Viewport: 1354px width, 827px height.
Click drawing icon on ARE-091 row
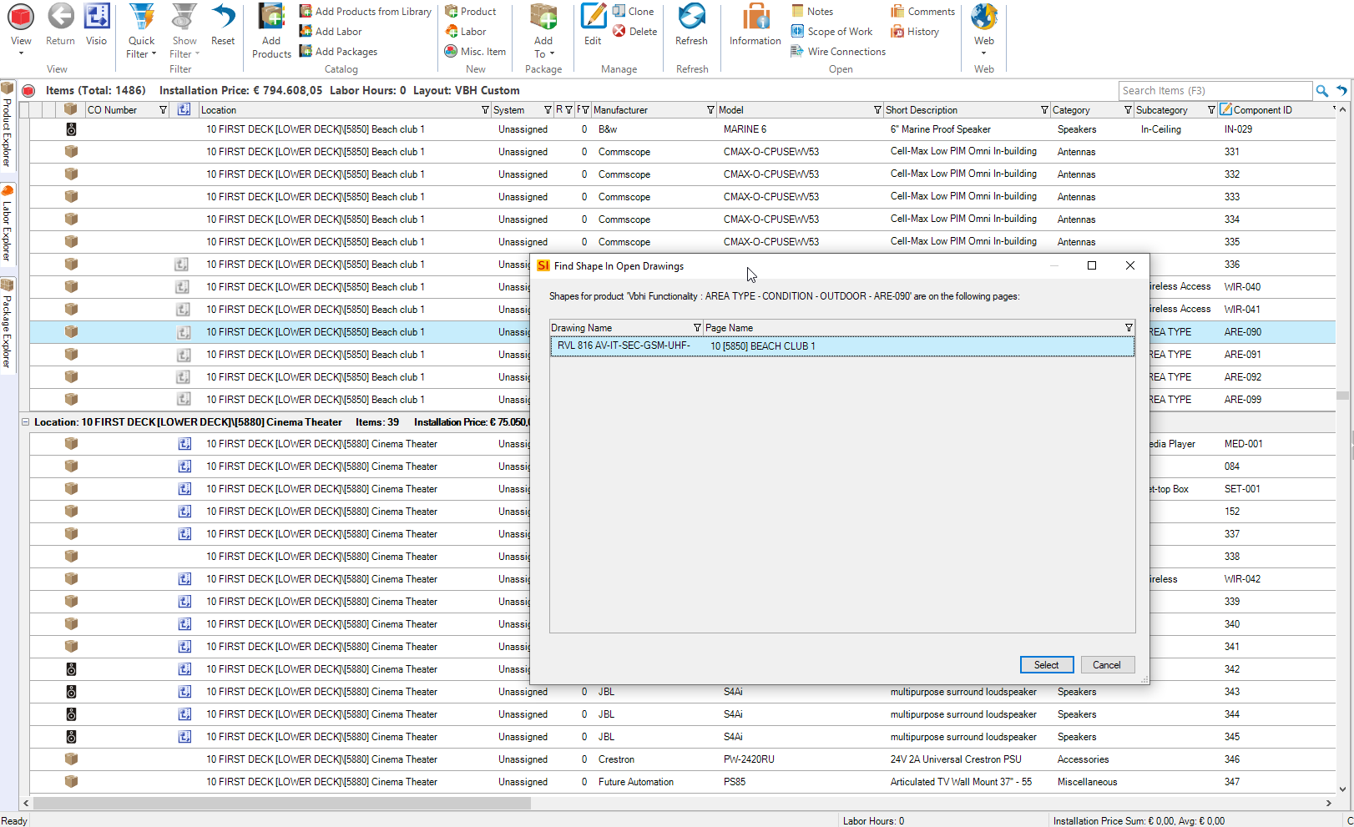click(183, 355)
